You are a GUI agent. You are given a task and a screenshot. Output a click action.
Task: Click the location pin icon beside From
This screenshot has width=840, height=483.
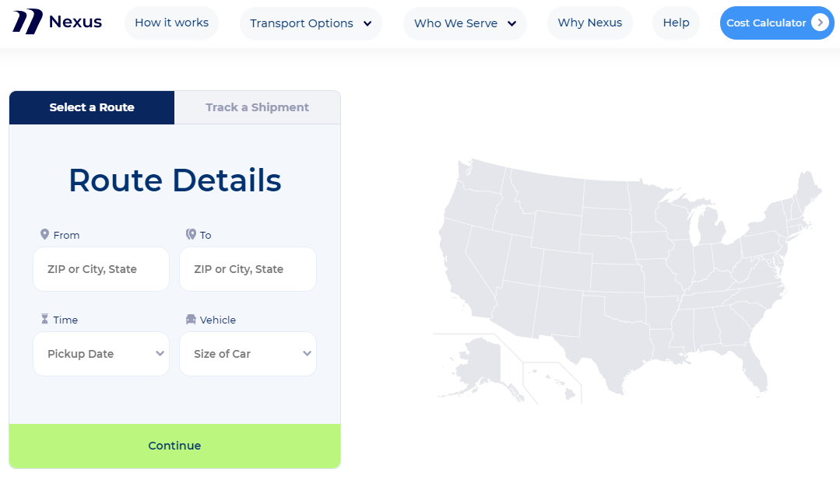point(44,235)
